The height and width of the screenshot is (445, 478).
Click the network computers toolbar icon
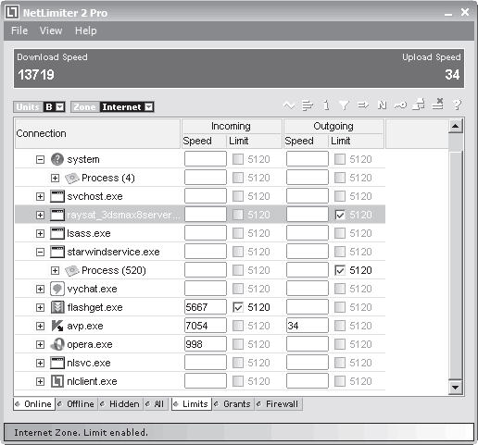(419, 105)
